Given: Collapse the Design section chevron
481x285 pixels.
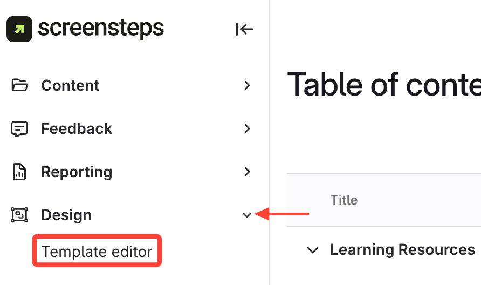Looking at the screenshot, I should tap(247, 215).
